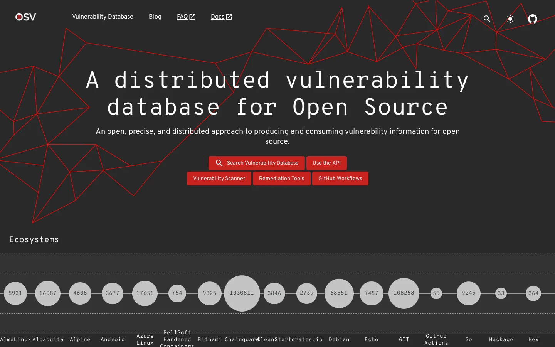Click the Bitnami ecosystem label

pos(210,340)
